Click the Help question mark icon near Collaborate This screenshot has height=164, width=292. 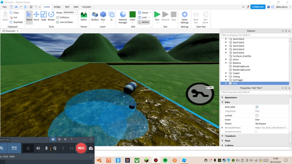point(268,7)
